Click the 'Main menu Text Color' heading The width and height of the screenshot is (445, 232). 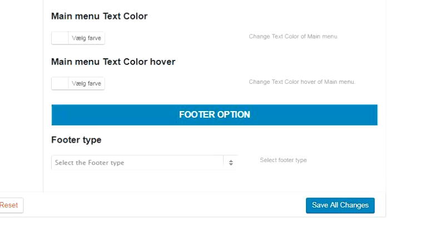pos(99,16)
